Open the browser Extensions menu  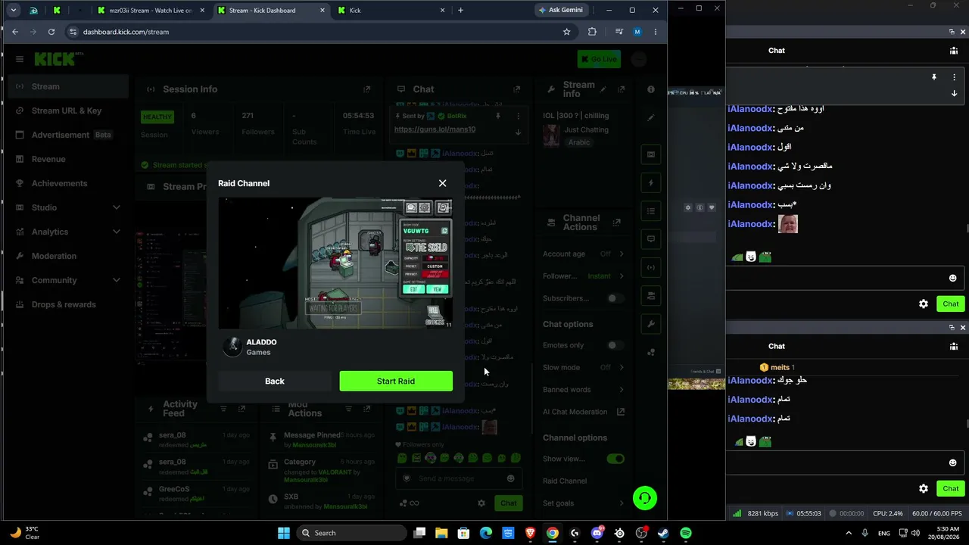pos(592,32)
